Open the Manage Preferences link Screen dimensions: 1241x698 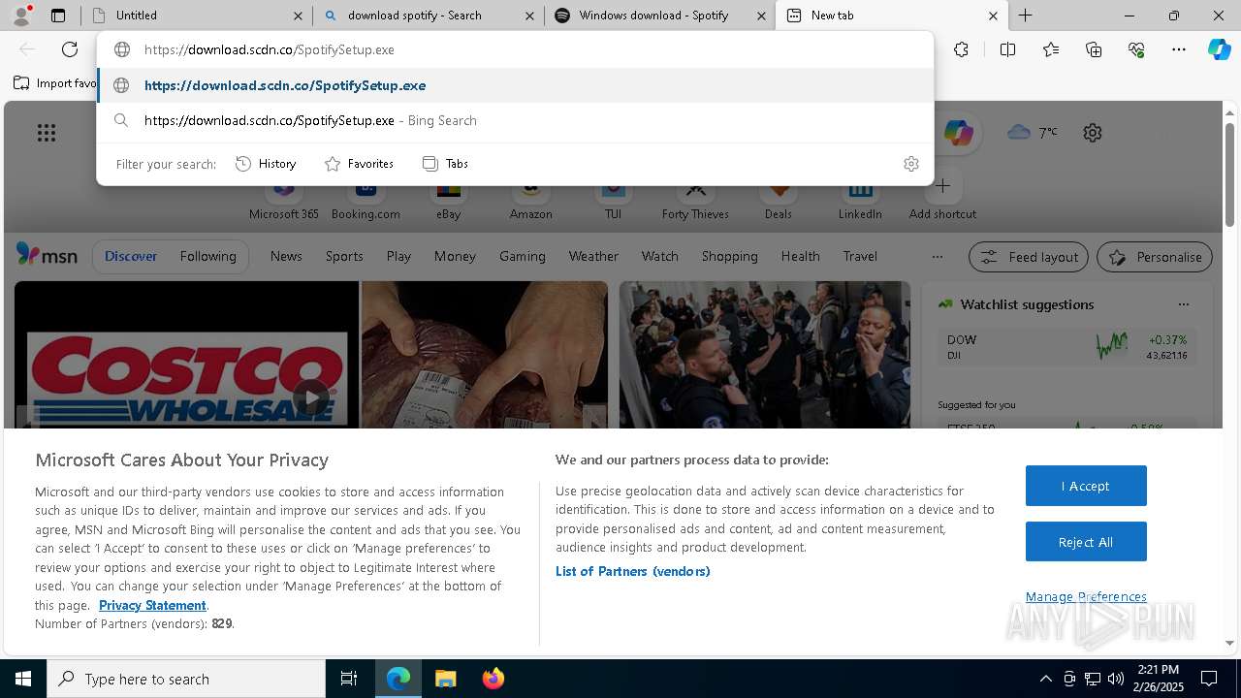point(1086,596)
